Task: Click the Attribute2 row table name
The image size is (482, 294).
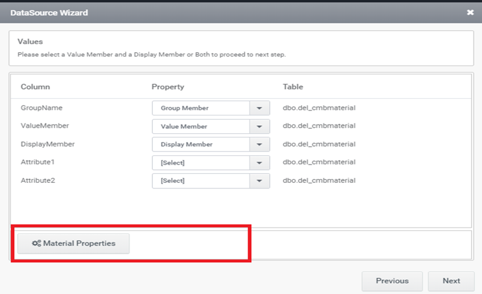Action: coord(319,180)
